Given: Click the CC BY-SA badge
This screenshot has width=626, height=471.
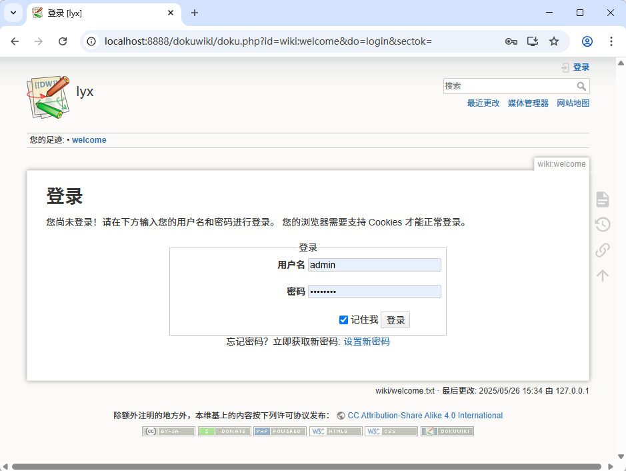Looking at the screenshot, I should pos(169,431).
